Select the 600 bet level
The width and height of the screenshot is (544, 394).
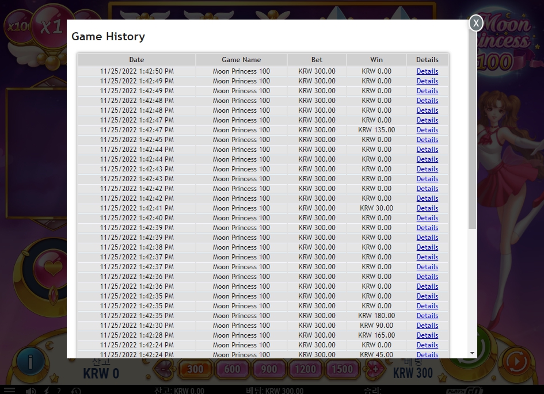pos(232,369)
